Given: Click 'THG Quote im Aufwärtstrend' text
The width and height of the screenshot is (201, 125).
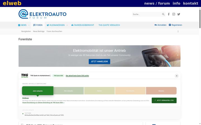Looking at the screenshot, I should coord(40,76).
